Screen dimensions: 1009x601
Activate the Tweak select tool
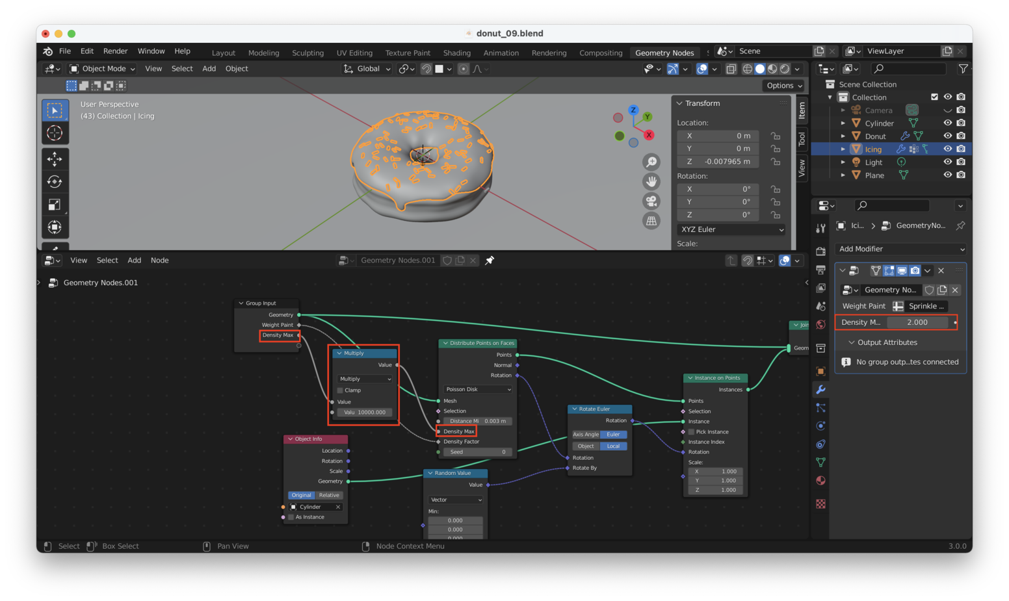point(55,110)
